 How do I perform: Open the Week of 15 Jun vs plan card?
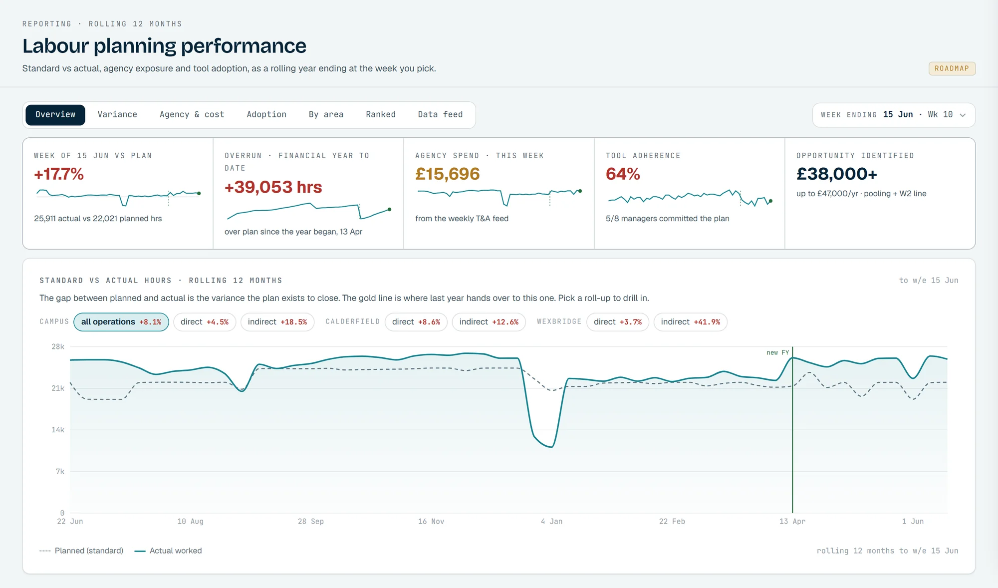[x=118, y=194]
